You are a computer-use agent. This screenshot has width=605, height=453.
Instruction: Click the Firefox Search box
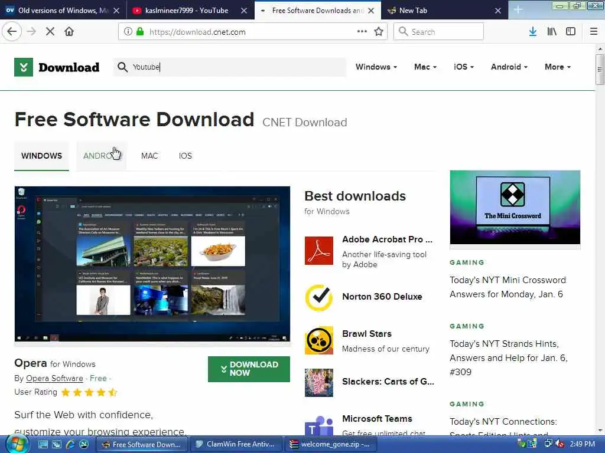(438, 32)
